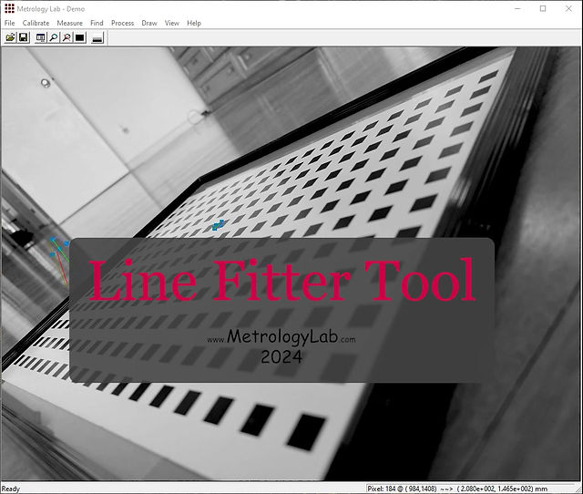Click the Ready status text
Image resolution: width=583 pixels, height=494 pixels.
(11, 489)
